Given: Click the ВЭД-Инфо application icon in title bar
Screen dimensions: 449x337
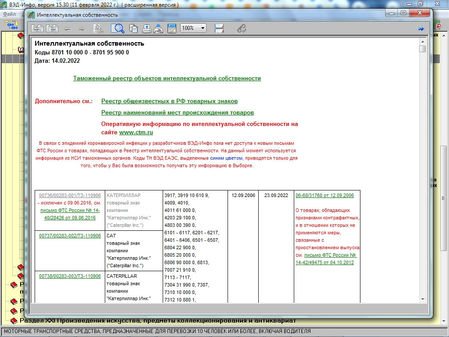Looking at the screenshot, I should click(4, 4).
